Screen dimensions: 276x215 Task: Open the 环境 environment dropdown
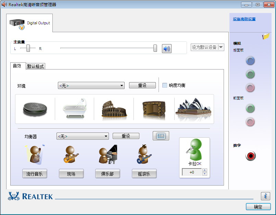[x=91, y=85]
